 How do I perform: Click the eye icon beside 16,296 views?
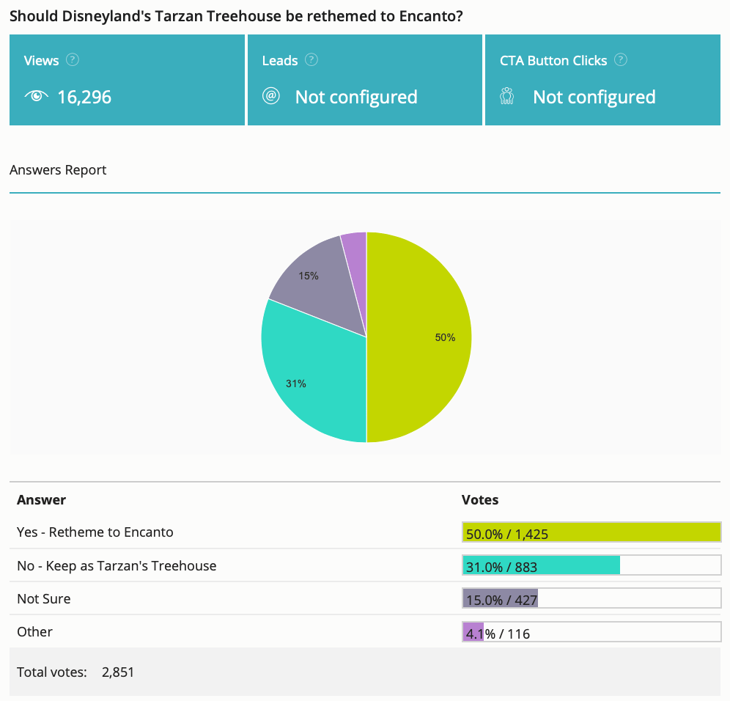[37, 96]
